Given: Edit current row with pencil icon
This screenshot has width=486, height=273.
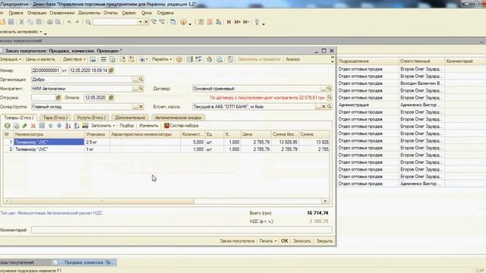Looking at the screenshot, I should pyautogui.click(x=24, y=126).
